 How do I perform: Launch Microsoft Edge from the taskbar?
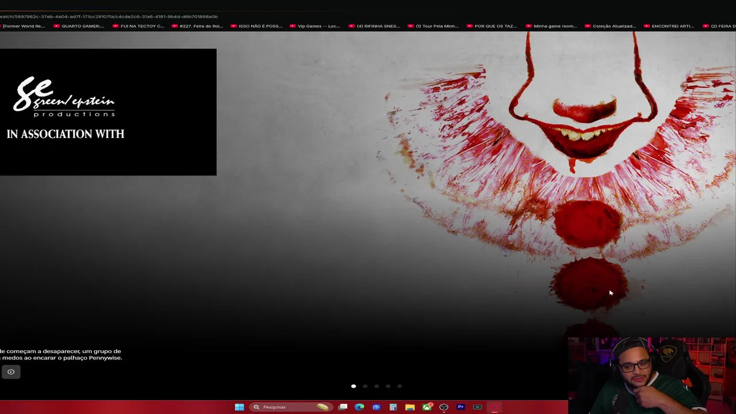(x=359, y=407)
